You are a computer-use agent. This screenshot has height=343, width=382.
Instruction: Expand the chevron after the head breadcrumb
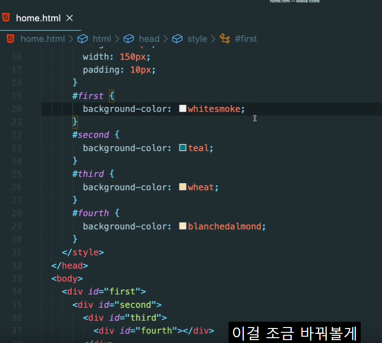point(166,39)
